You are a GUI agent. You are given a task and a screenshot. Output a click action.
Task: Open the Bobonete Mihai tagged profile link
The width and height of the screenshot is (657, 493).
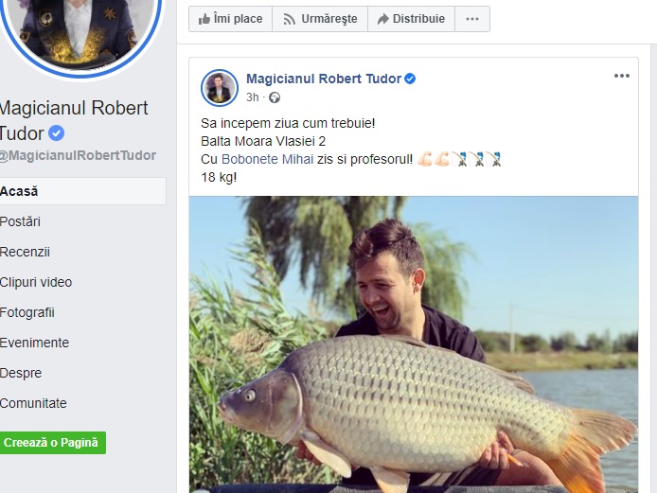pyautogui.click(x=279, y=159)
